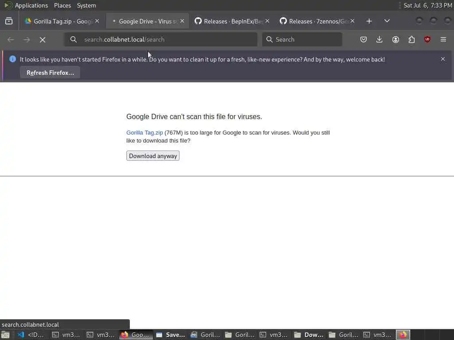
Task: Click the Firefox icon at taskbar end
Action: pos(403,335)
